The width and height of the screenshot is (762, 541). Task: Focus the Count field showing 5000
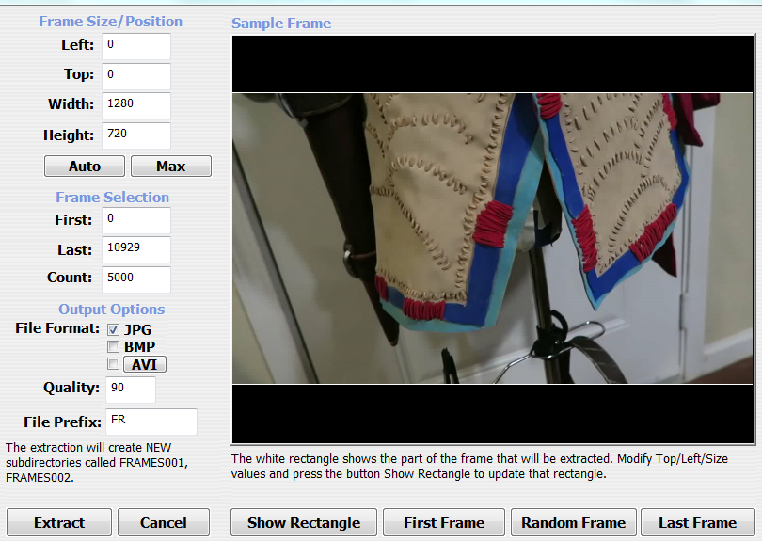pyautogui.click(x=135, y=279)
